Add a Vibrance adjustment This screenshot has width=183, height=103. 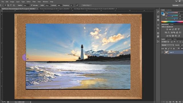[178, 29]
